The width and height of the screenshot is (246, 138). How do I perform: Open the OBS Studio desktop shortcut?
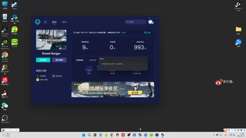point(5,119)
